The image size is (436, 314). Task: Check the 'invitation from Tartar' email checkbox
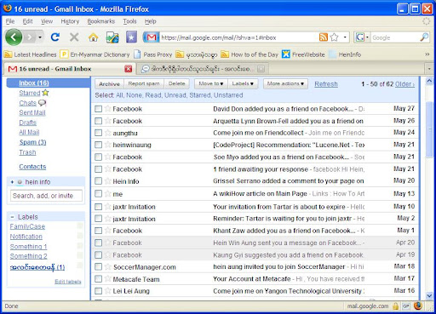point(98,207)
